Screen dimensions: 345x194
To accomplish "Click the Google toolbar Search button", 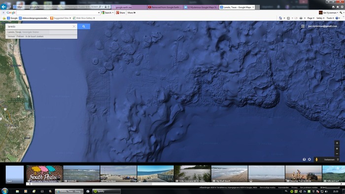I will click(106, 13).
